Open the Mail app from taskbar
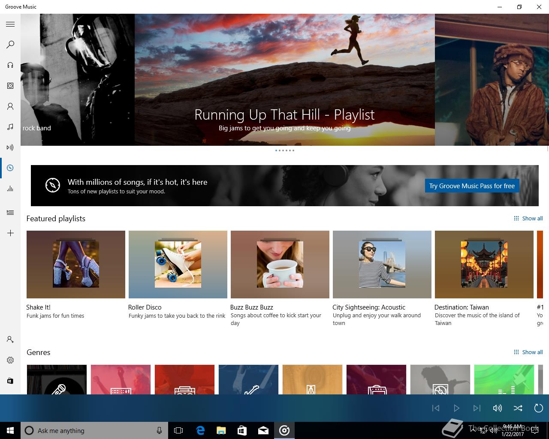 point(263,430)
